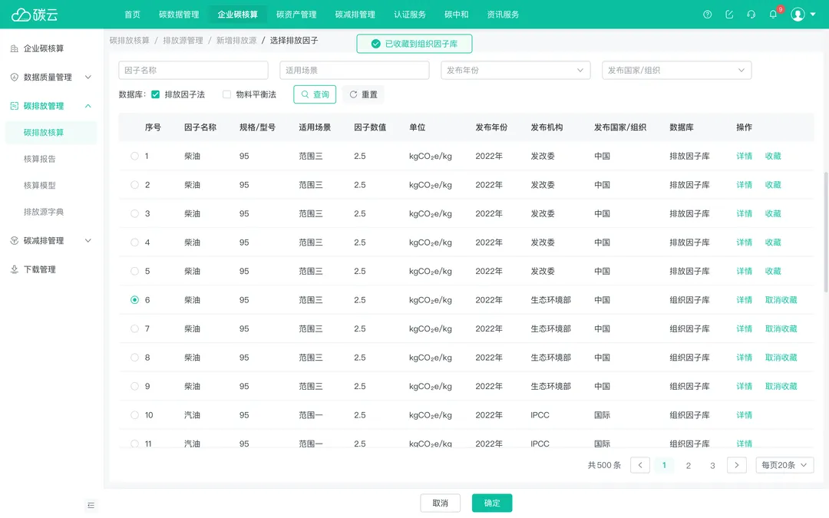Go to previous page arrow
This screenshot has height=518, width=829.
[x=640, y=465]
